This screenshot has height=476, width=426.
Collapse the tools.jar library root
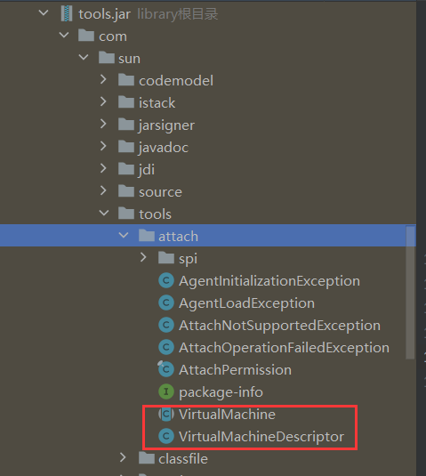pos(44,13)
